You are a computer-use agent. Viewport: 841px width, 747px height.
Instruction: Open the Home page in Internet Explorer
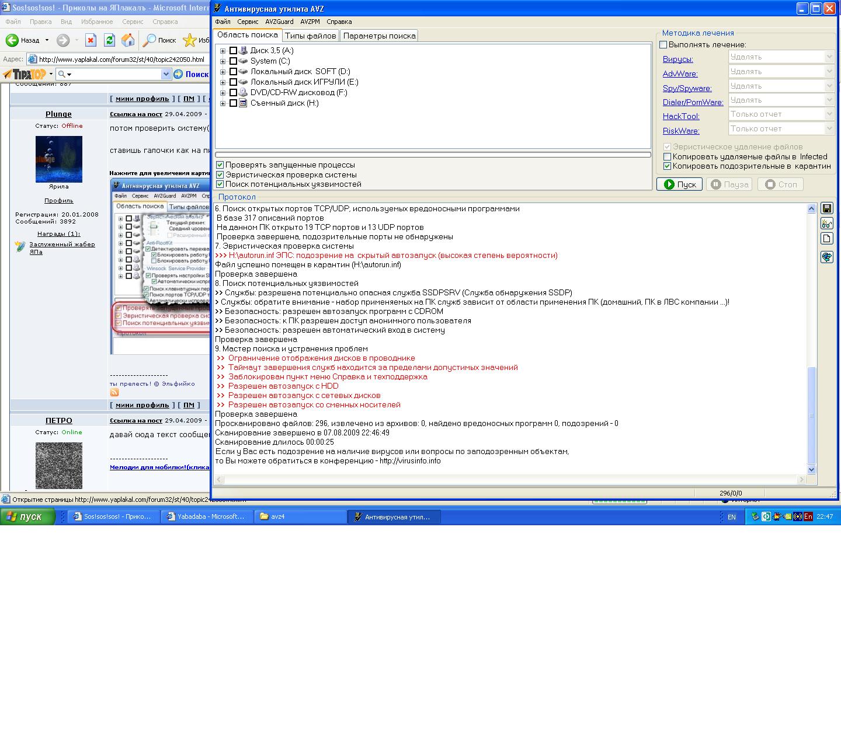tap(128, 40)
